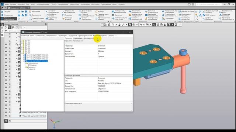Select the Окружность tool in ribbon

coord(35,15)
